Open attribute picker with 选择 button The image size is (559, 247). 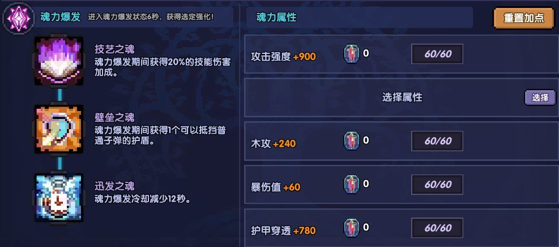(x=540, y=97)
